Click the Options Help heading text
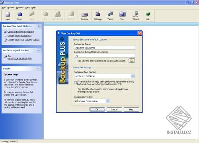The height and width of the screenshot is (143, 199). (11, 74)
